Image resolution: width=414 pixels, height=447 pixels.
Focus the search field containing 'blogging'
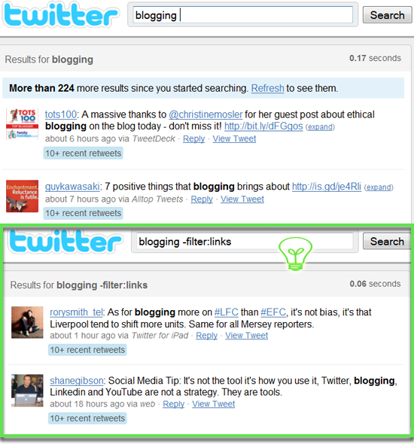(x=242, y=15)
